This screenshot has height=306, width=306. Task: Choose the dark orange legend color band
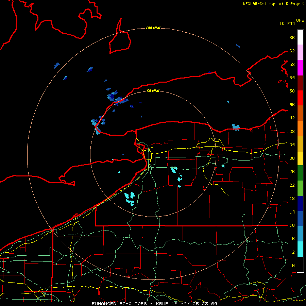point(300,113)
